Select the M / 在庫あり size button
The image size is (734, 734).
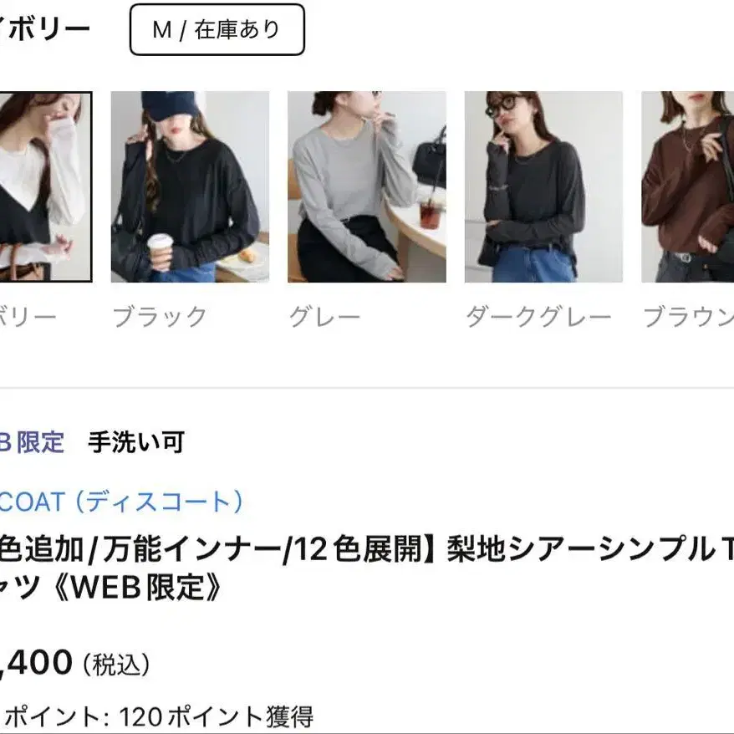coord(217,29)
